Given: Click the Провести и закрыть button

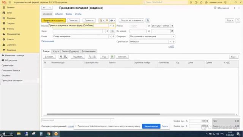Looking at the screenshot, I should (x=54, y=20).
